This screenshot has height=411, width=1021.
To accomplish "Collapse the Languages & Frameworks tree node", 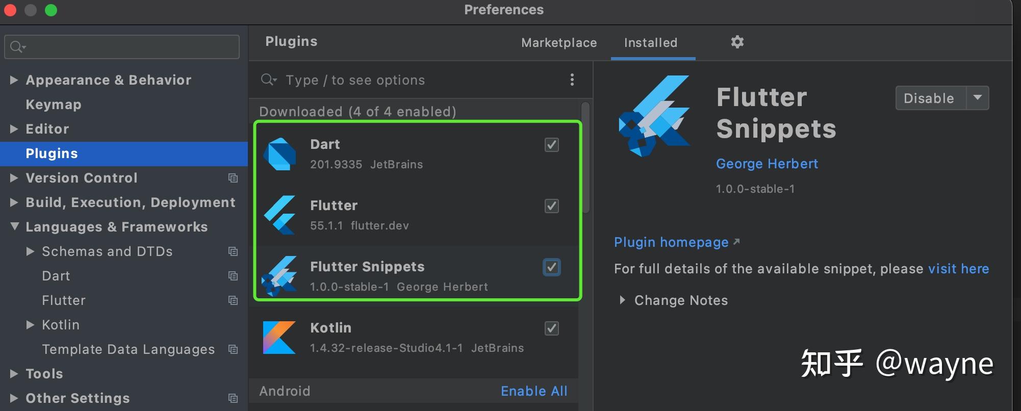I will [x=15, y=227].
